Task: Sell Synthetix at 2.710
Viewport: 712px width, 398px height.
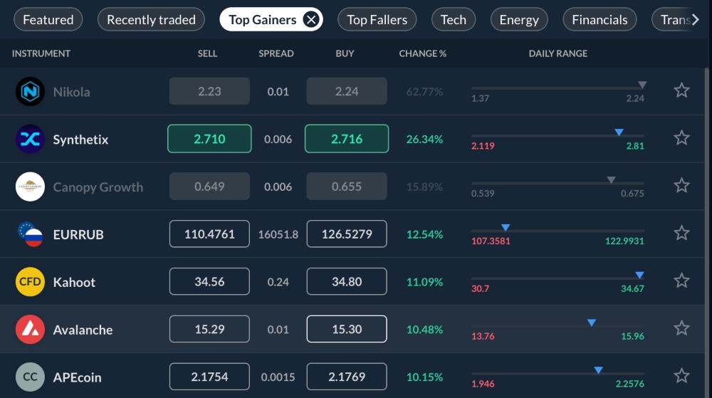Action: coord(209,138)
